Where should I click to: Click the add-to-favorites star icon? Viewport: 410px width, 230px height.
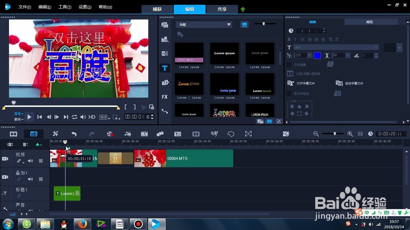point(180,34)
